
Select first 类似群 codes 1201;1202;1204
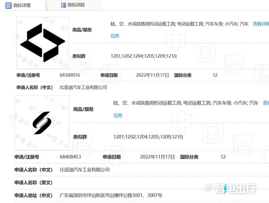coord(144,56)
